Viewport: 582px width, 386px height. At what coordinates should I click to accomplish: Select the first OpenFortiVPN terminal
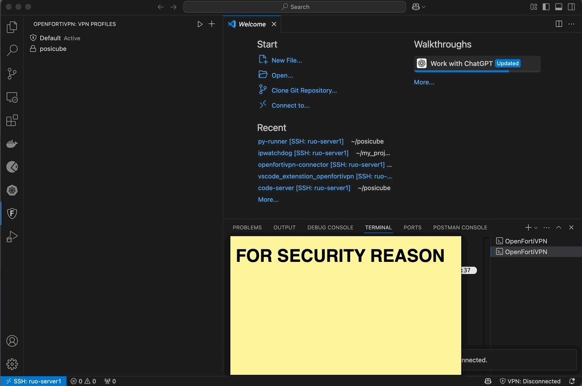click(536, 241)
